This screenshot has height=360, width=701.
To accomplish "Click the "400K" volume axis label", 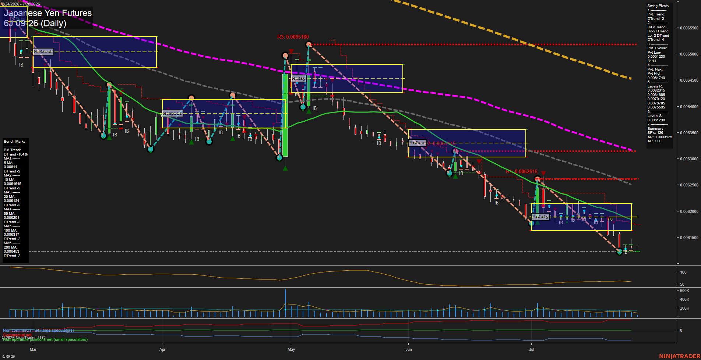I will (684, 299).
